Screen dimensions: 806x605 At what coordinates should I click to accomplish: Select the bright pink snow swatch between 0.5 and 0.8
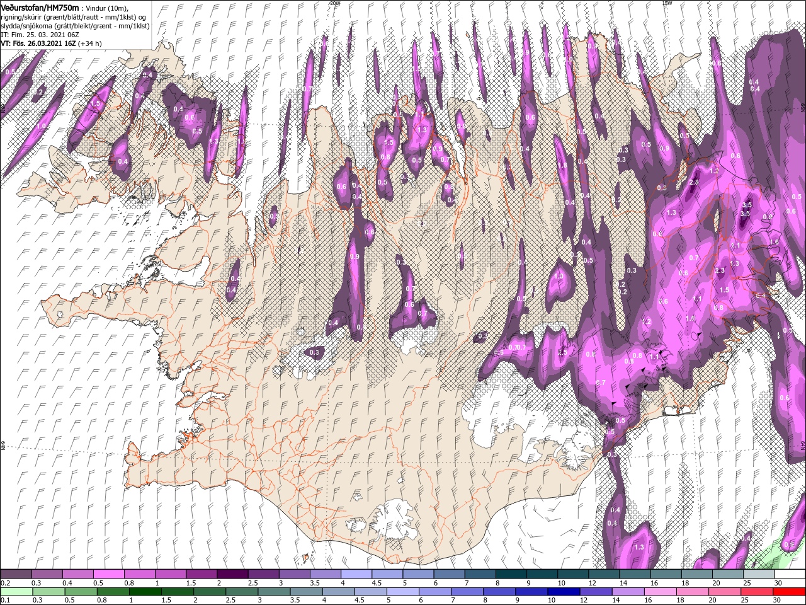pos(109,574)
